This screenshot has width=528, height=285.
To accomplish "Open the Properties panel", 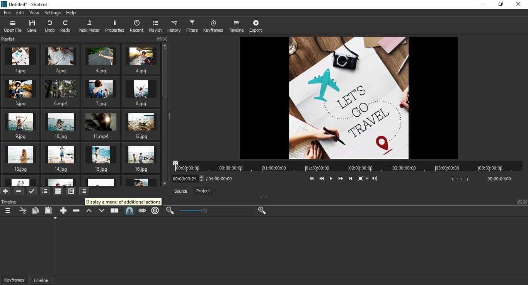I will click(114, 25).
